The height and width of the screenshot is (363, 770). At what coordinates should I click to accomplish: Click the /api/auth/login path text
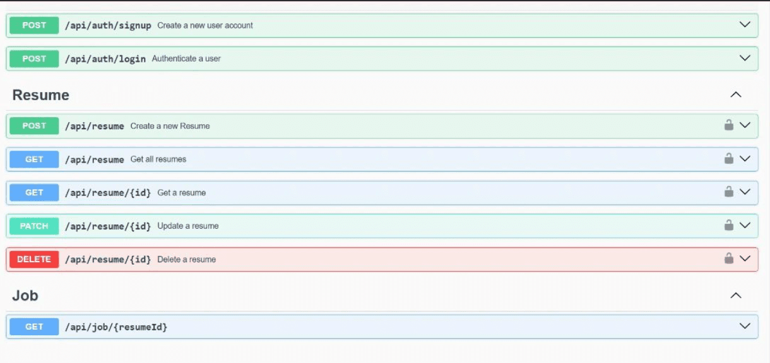click(x=105, y=59)
